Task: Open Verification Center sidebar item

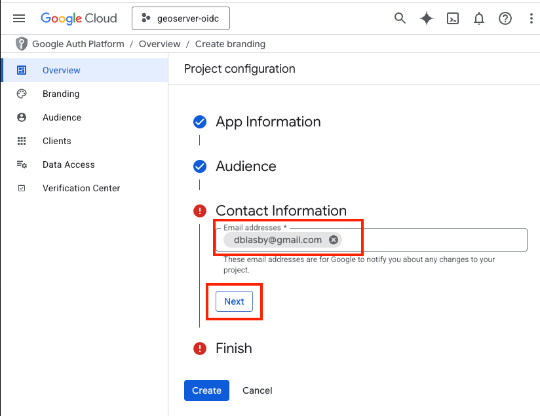Action: [x=81, y=188]
